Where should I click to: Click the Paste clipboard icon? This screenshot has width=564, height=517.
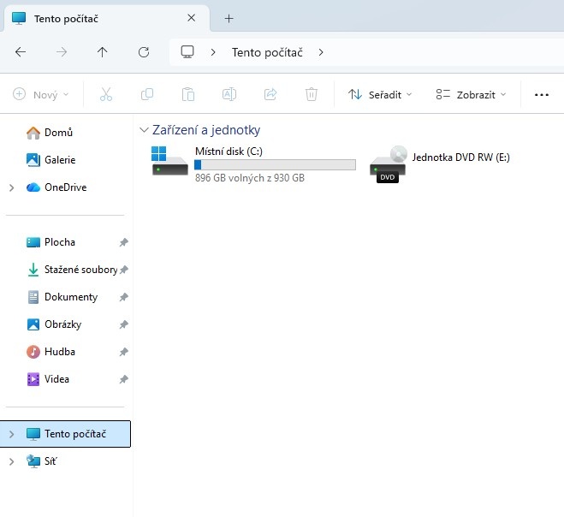pos(188,95)
